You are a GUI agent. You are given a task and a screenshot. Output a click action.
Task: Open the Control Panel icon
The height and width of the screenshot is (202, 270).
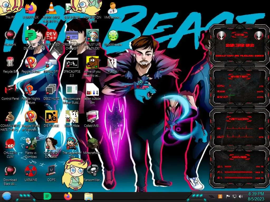pyautogui.click(x=10, y=92)
